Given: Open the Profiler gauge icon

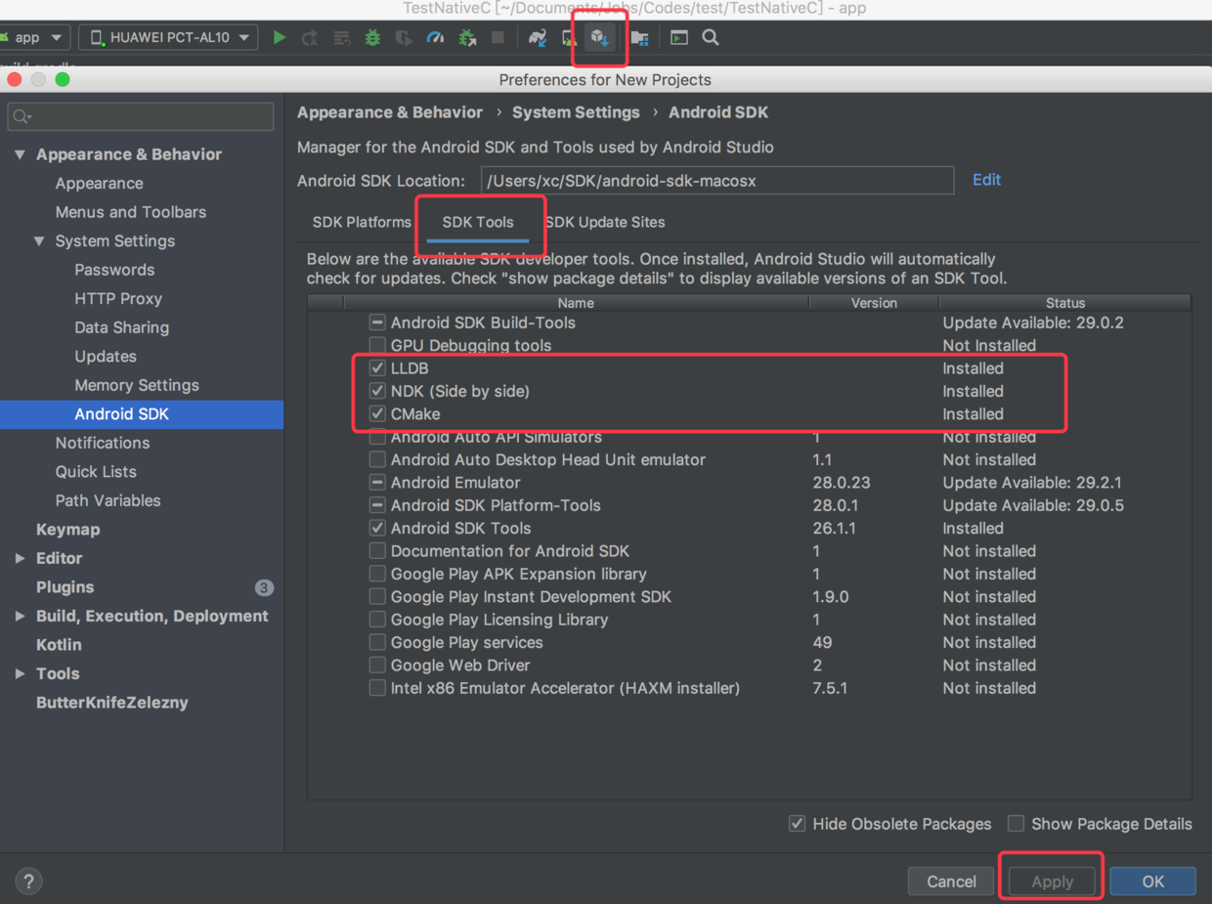Looking at the screenshot, I should click(x=436, y=38).
